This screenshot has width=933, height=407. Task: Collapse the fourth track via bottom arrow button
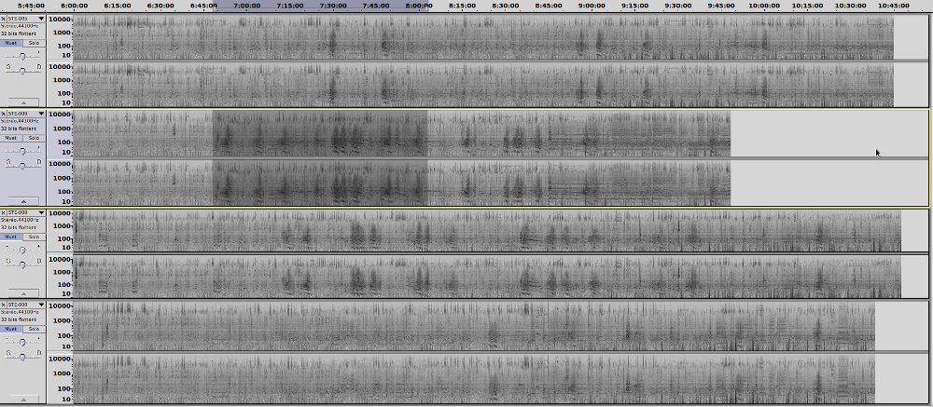point(22,388)
